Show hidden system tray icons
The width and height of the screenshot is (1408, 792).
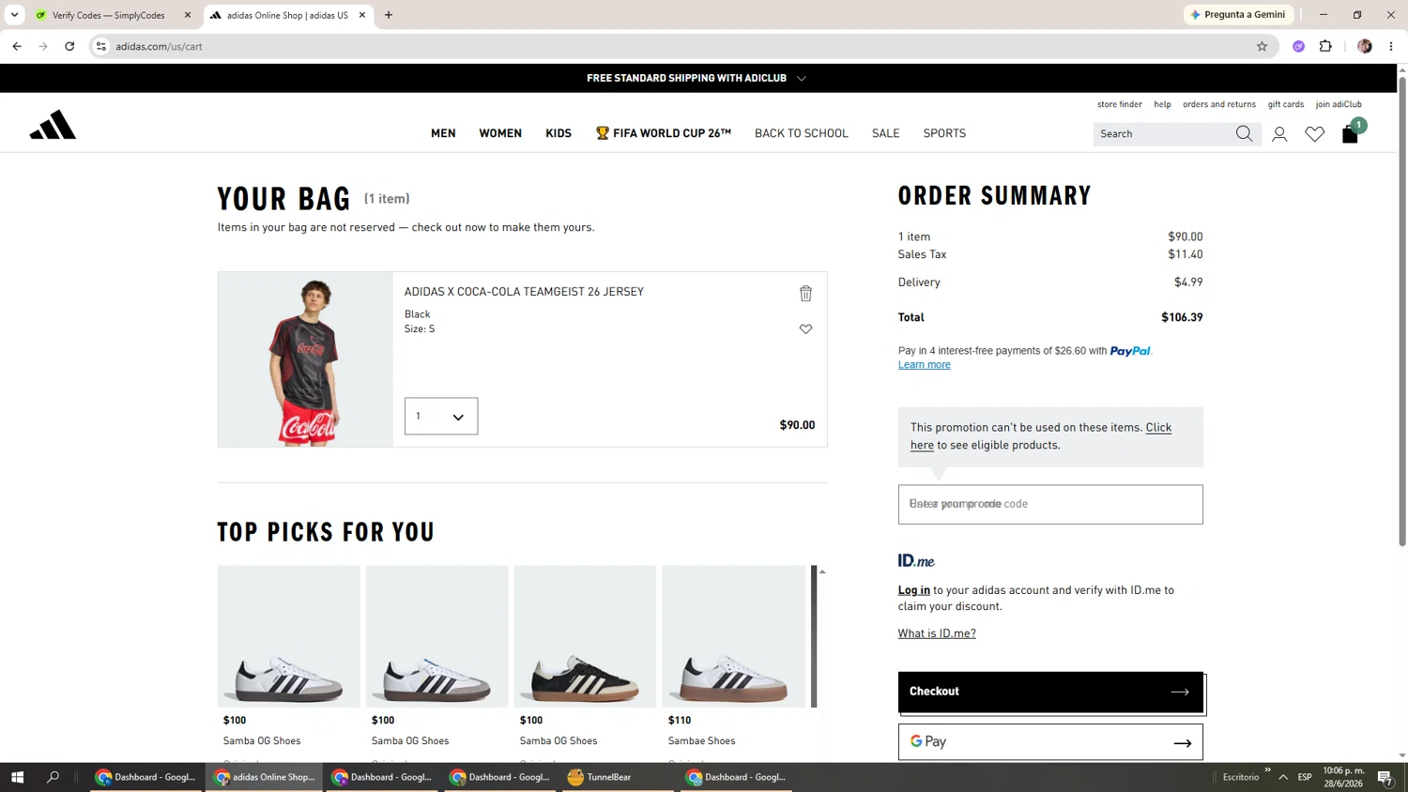(x=1283, y=777)
